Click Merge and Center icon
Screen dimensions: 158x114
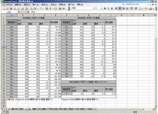point(127,8)
